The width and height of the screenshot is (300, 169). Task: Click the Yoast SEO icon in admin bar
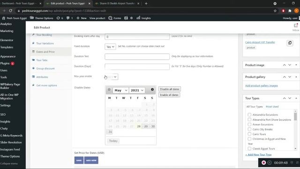126,18
